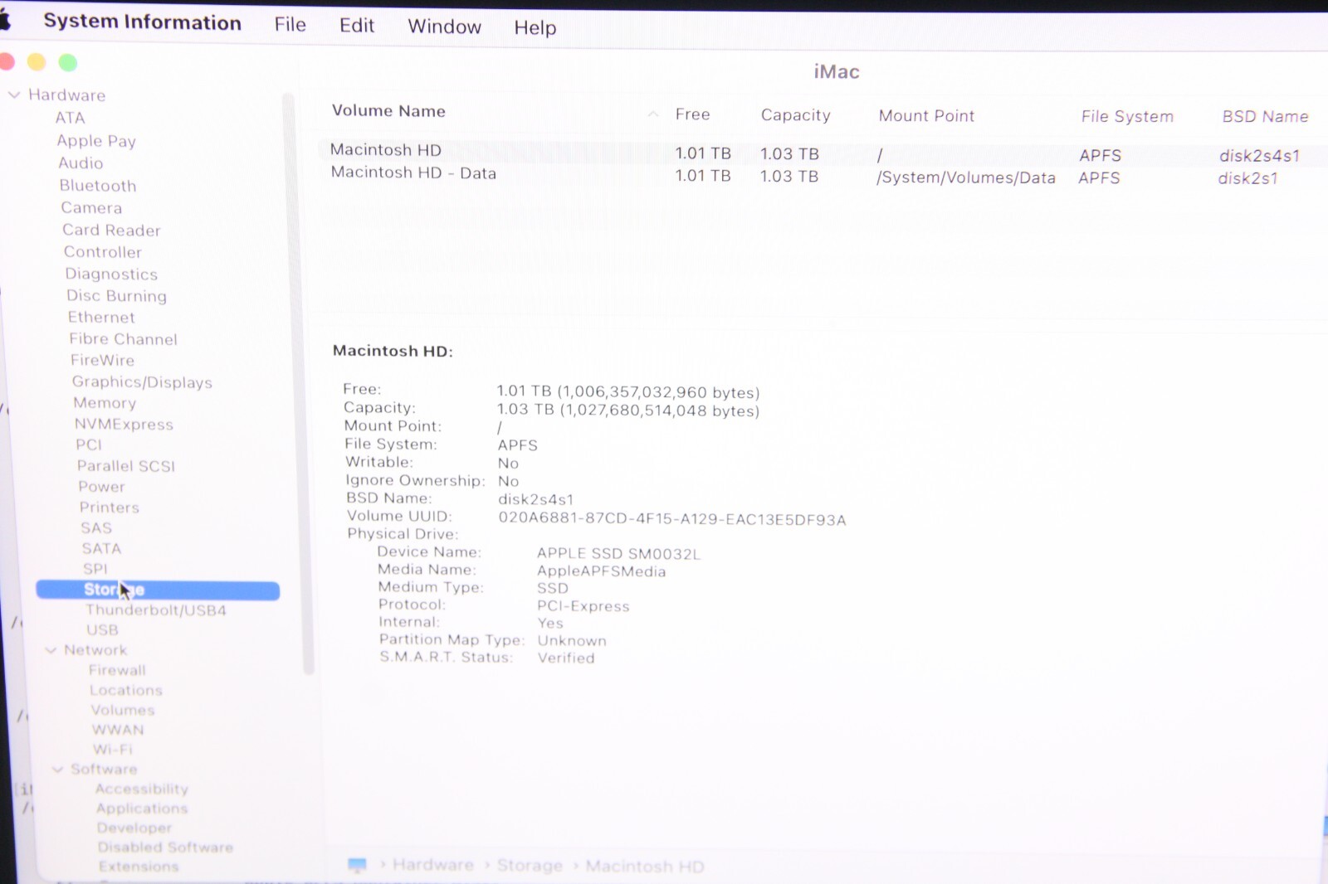This screenshot has height=884, width=1328.
Task: Click the computer icon in path bar
Action: [357, 865]
